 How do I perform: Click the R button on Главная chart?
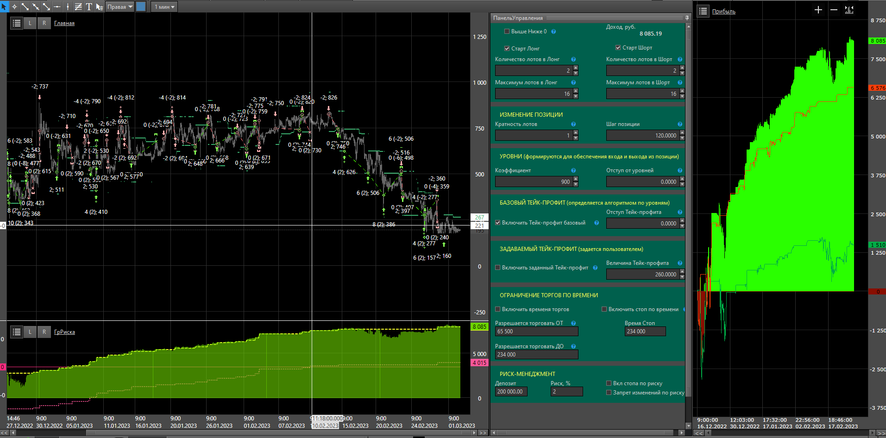(44, 23)
